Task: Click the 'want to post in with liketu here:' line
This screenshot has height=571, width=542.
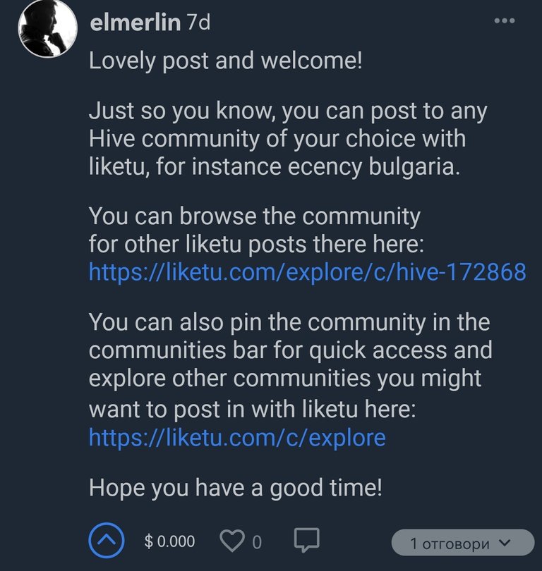Action: click(x=252, y=409)
